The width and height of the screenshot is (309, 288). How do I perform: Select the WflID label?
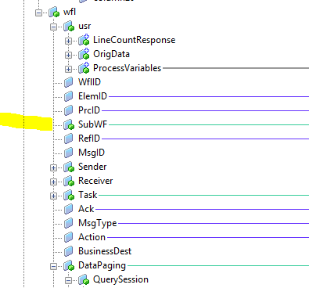point(89,82)
